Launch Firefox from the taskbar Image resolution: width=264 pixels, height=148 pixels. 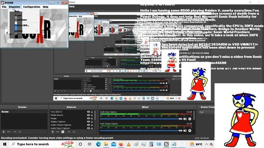pyautogui.click(x=121, y=144)
